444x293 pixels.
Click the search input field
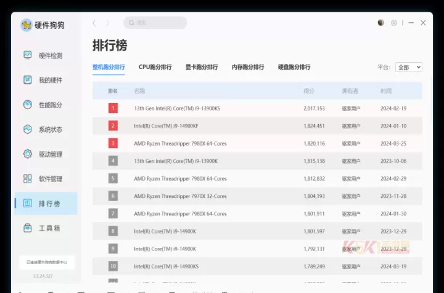155,23
